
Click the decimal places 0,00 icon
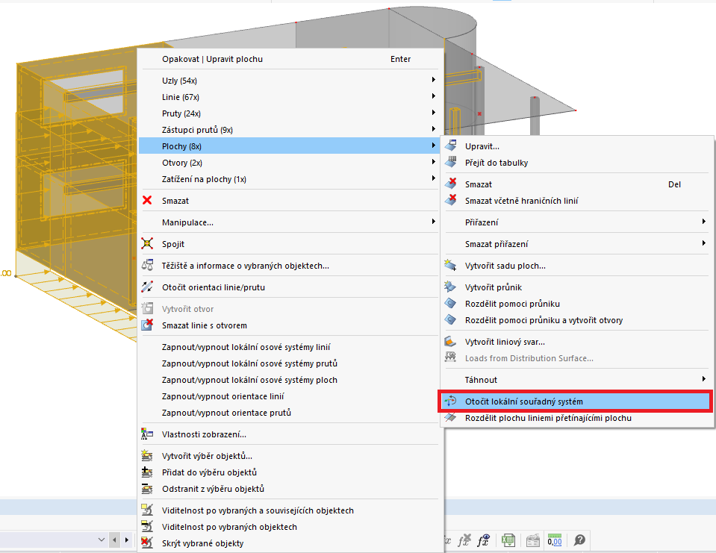click(555, 540)
